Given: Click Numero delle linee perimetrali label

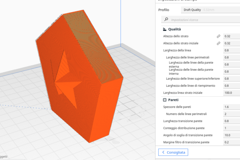Looking at the screenshot, I should pos(186,114).
